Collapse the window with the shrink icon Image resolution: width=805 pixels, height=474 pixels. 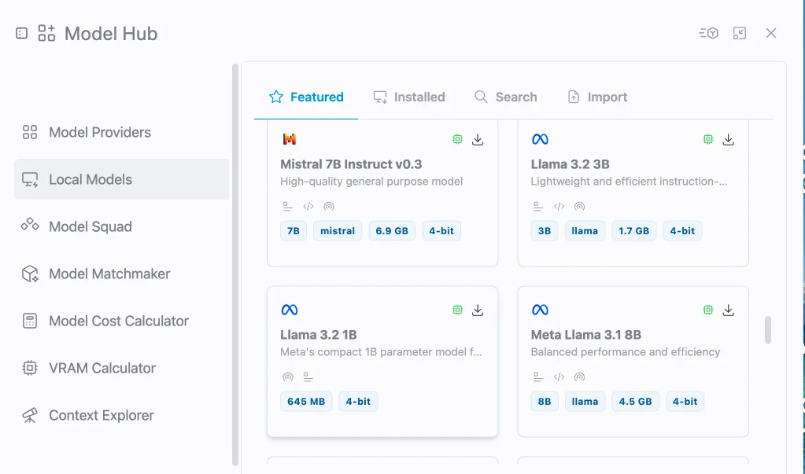[x=739, y=33]
